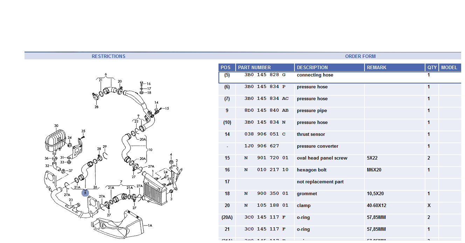Click callout 16 hexagon bolt in diagram
This screenshot has width=465, height=243.
(x=148, y=84)
